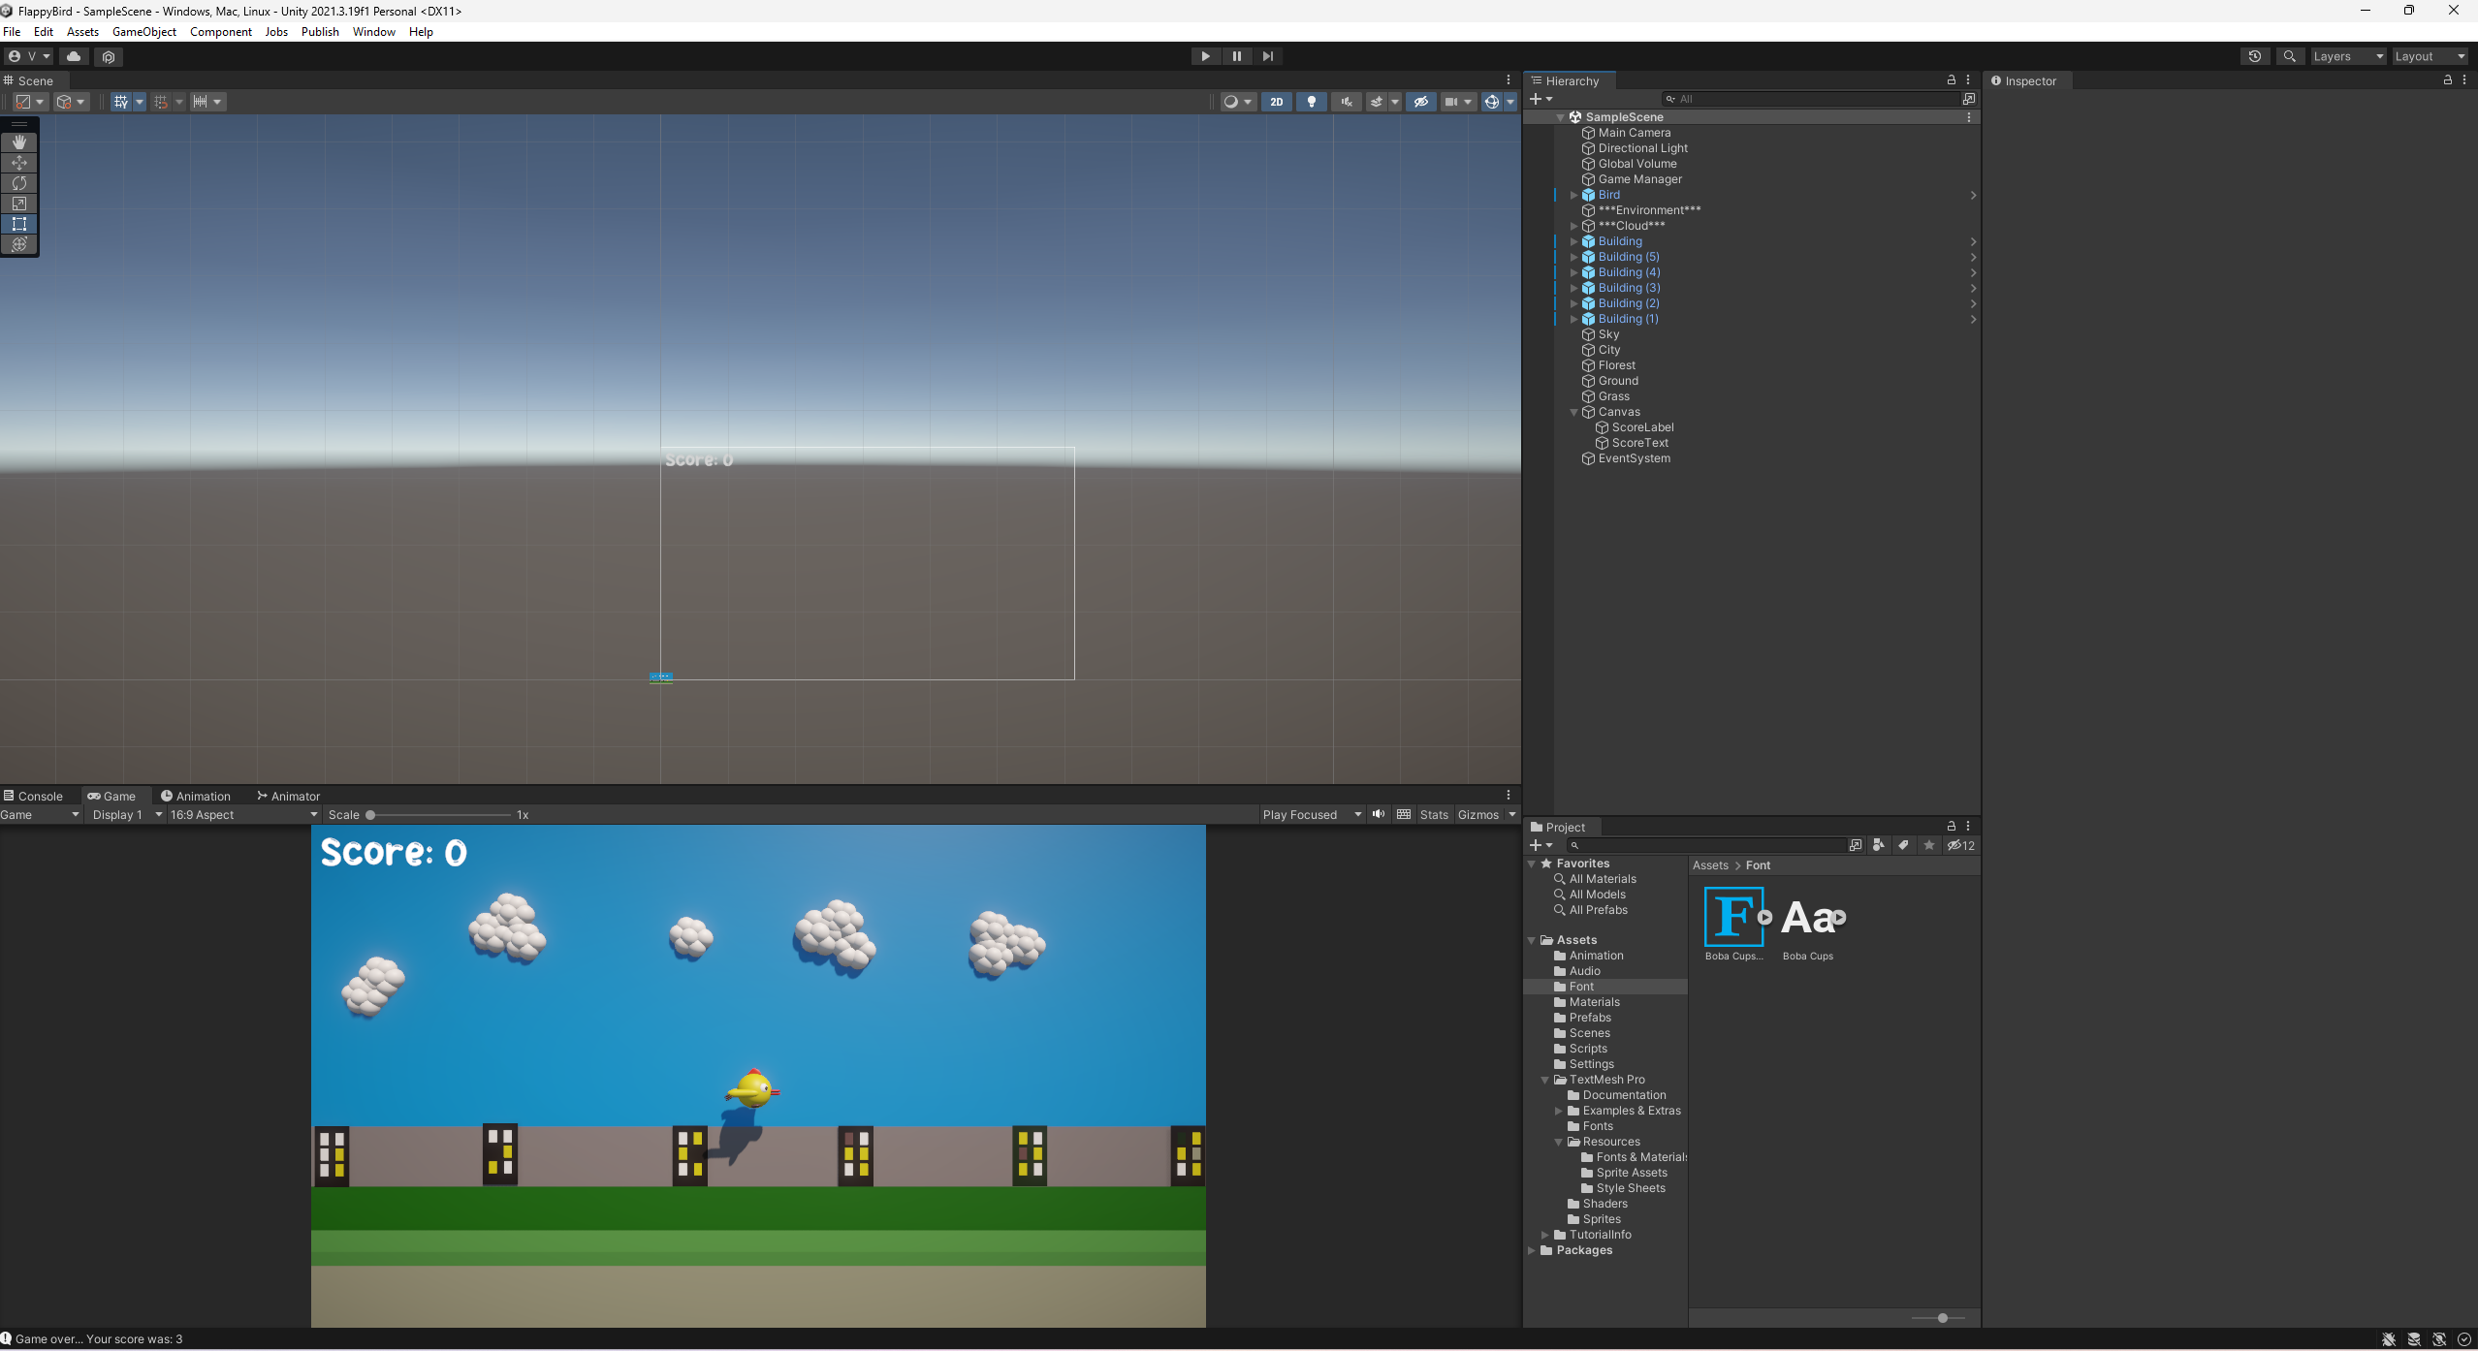Open the Layers dropdown
The height and width of the screenshot is (1351, 2478).
pyautogui.click(x=2346, y=55)
